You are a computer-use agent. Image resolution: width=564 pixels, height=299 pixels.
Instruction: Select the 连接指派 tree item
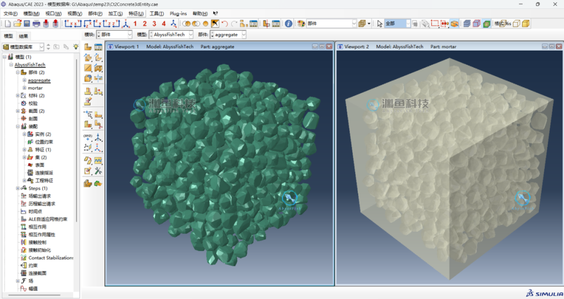[44, 173]
